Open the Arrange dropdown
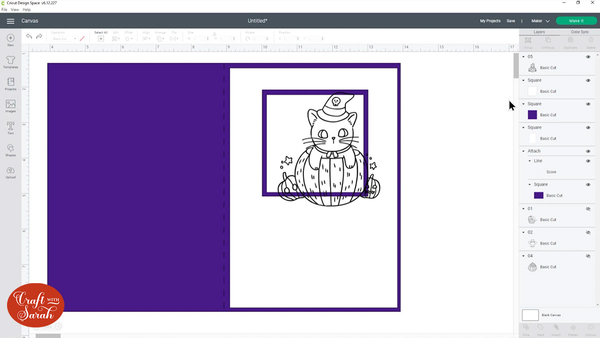Viewport: 600px width, 338px height. (x=160, y=38)
